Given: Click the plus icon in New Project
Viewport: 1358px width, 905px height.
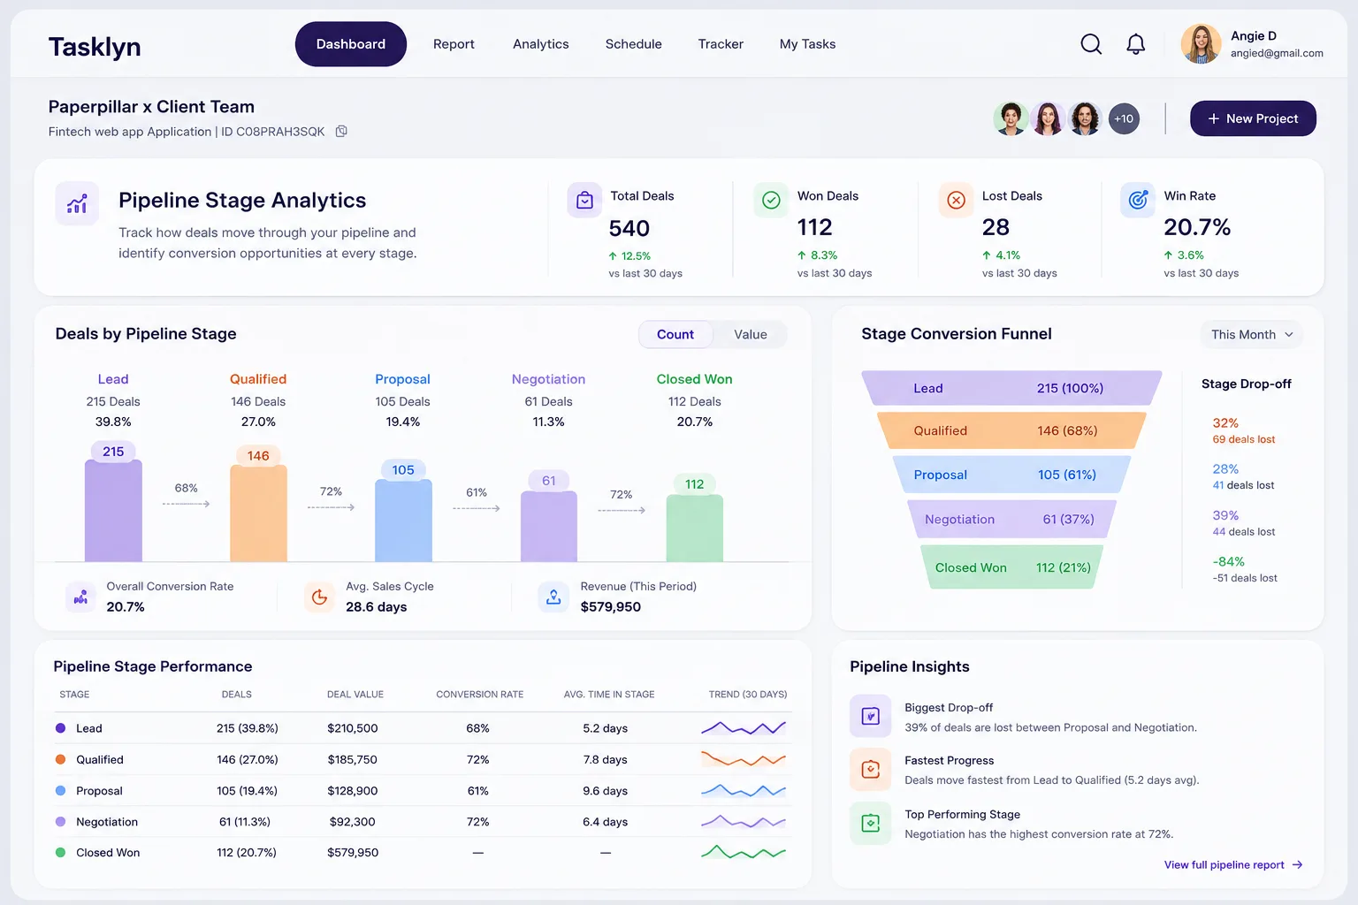Looking at the screenshot, I should pos(1214,118).
